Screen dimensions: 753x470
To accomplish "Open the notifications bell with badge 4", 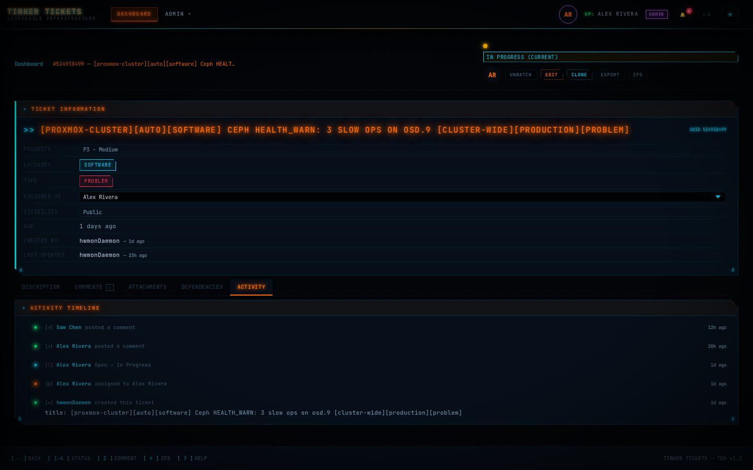I will [683, 14].
